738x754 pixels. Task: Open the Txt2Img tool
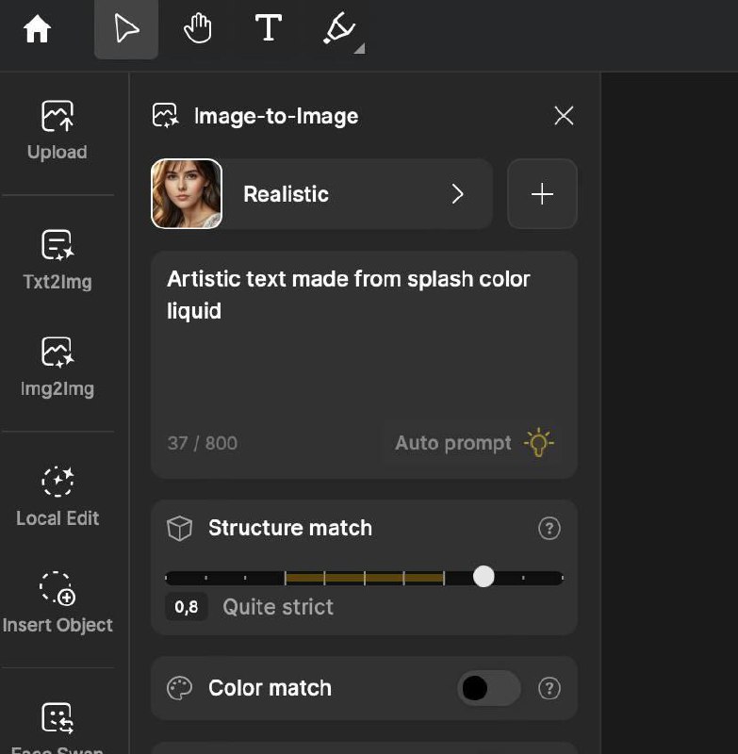tap(57, 260)
